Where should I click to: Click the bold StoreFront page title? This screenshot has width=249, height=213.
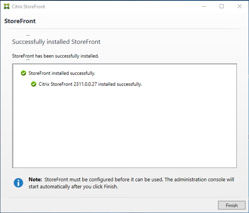[x=20, y=21]
